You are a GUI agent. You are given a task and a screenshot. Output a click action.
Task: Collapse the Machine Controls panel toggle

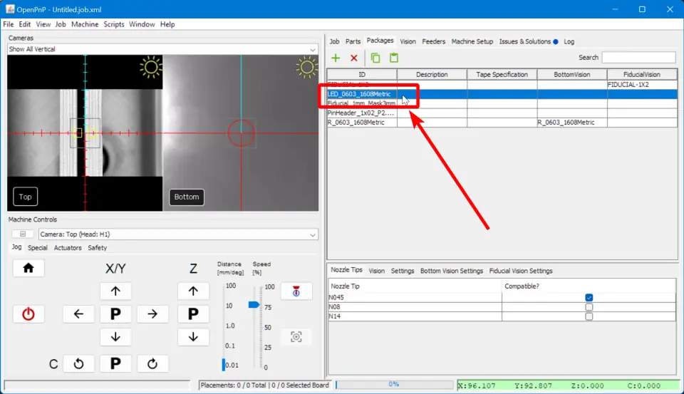[x=22, y=234]
